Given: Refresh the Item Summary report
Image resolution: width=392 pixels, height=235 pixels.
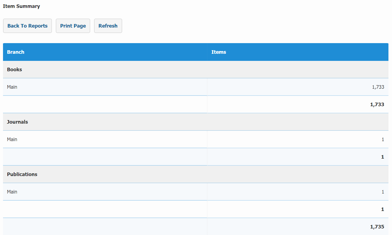Looking at the screenshot, I should pos(108,26).
